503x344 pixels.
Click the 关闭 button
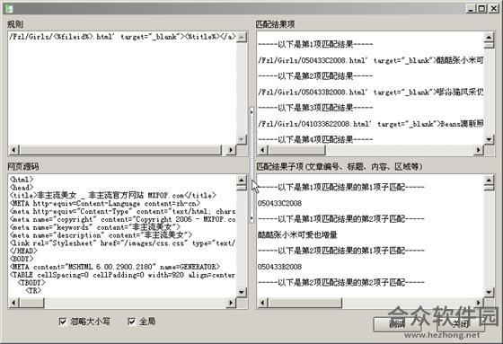461,324
